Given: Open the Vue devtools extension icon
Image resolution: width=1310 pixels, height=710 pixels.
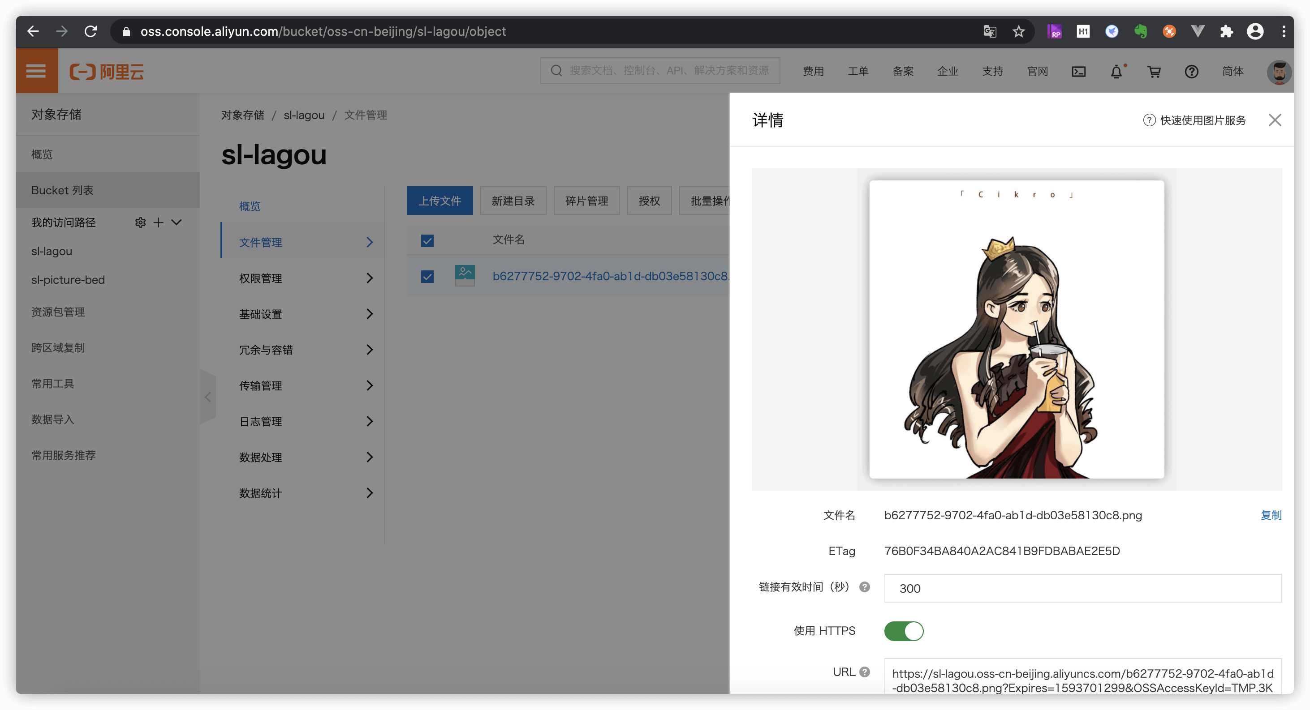Looking at the screenshot, I should [1198, 31].
